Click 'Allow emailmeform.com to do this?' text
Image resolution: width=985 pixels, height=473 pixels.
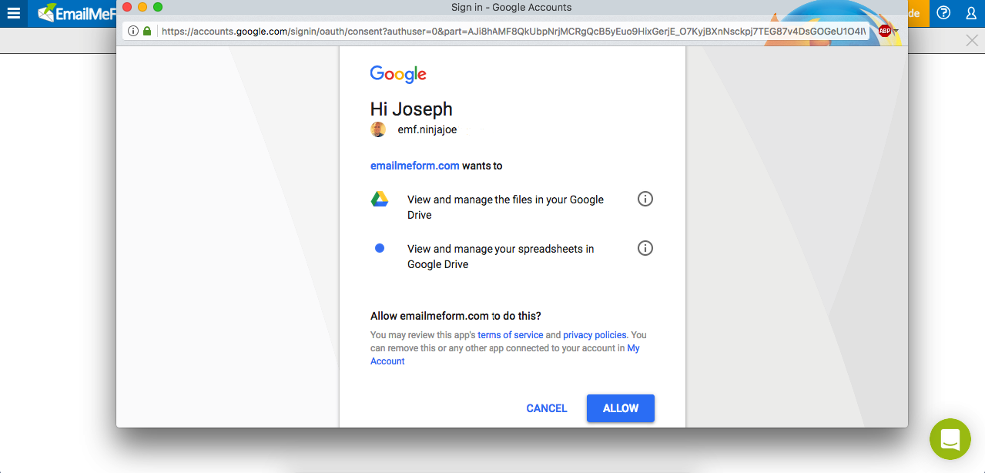pos(456,316)
